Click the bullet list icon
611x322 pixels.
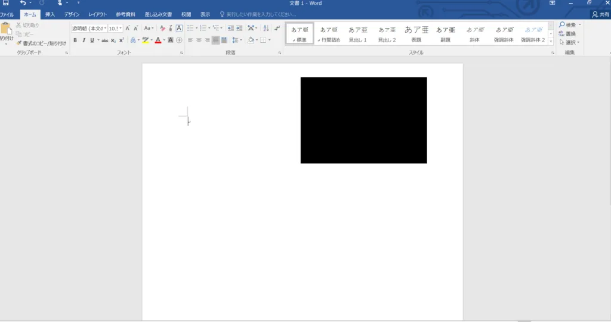click(190, 28)
